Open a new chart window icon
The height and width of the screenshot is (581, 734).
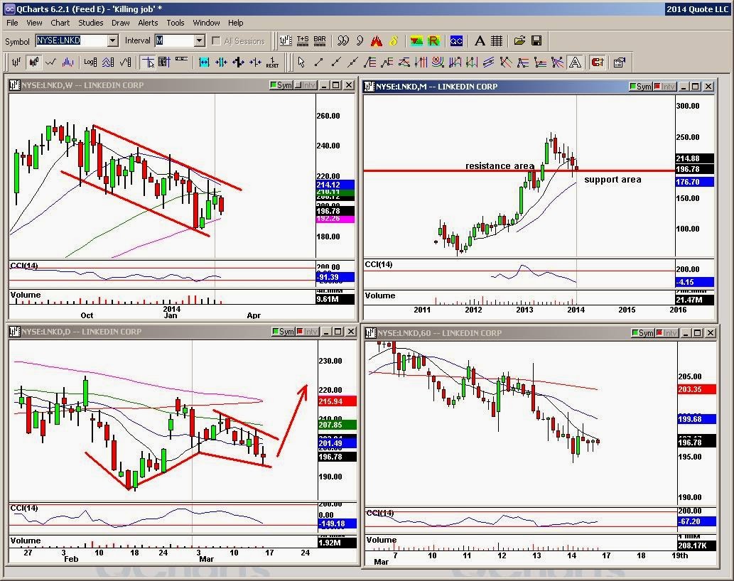(285, 41)
